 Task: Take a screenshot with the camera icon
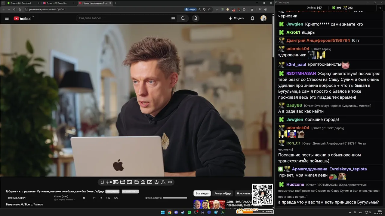(156, 182)
